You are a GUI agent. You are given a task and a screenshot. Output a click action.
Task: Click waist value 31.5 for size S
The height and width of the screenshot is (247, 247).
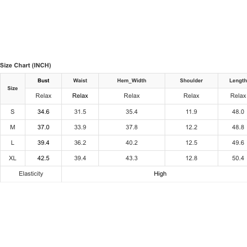80,112
